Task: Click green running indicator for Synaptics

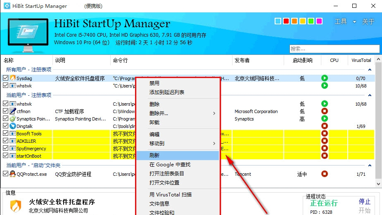Action: click(x=325, y=118)
